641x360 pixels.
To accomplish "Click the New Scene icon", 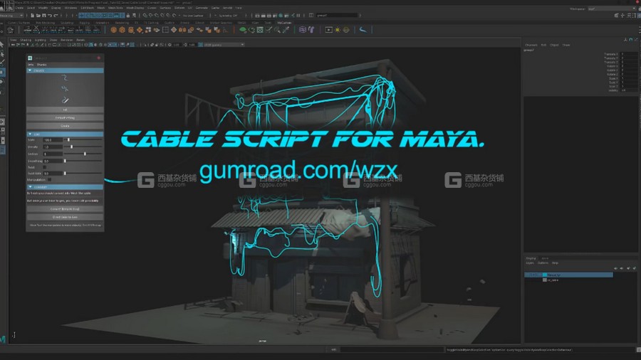I will pos(32,16).
